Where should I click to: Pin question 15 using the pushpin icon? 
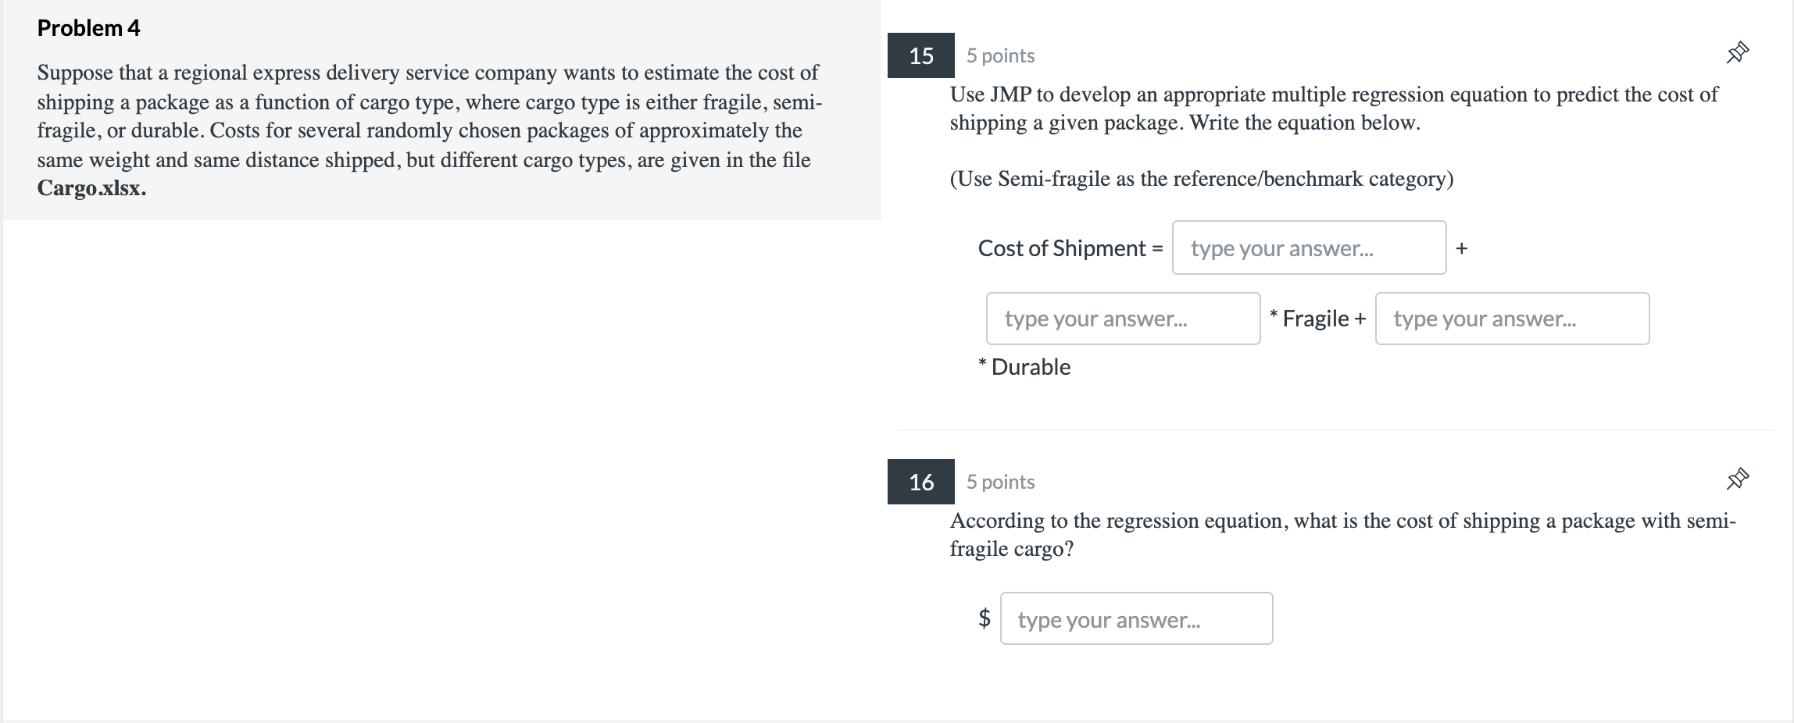1737,53
